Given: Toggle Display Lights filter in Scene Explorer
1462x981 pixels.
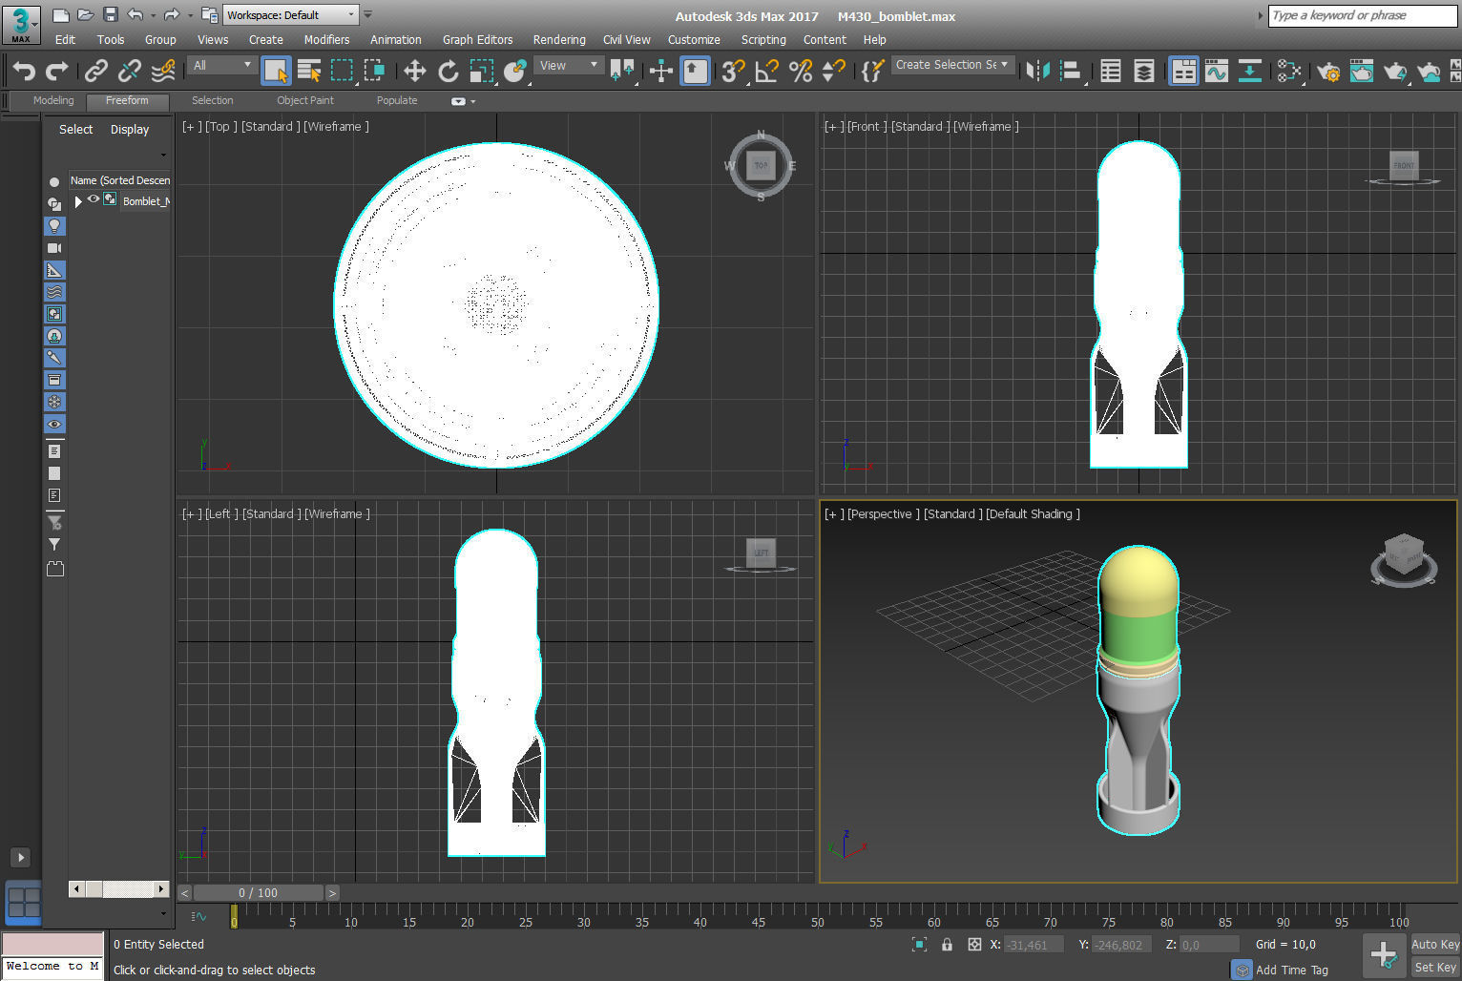Looking at the screenshot, I should coord(54,226).
